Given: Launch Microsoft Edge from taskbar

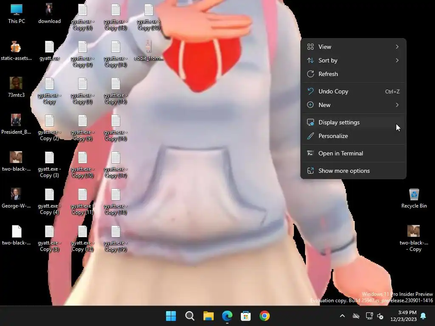Looking at the screenshot, I should point(227,316).
